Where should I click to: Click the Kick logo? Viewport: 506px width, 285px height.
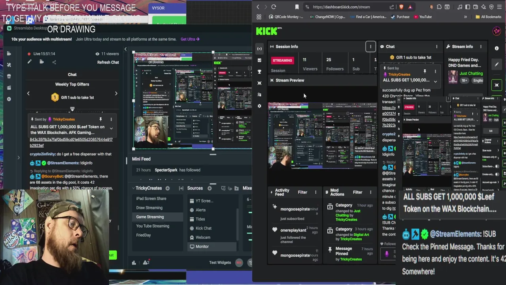tap(267, 31)
